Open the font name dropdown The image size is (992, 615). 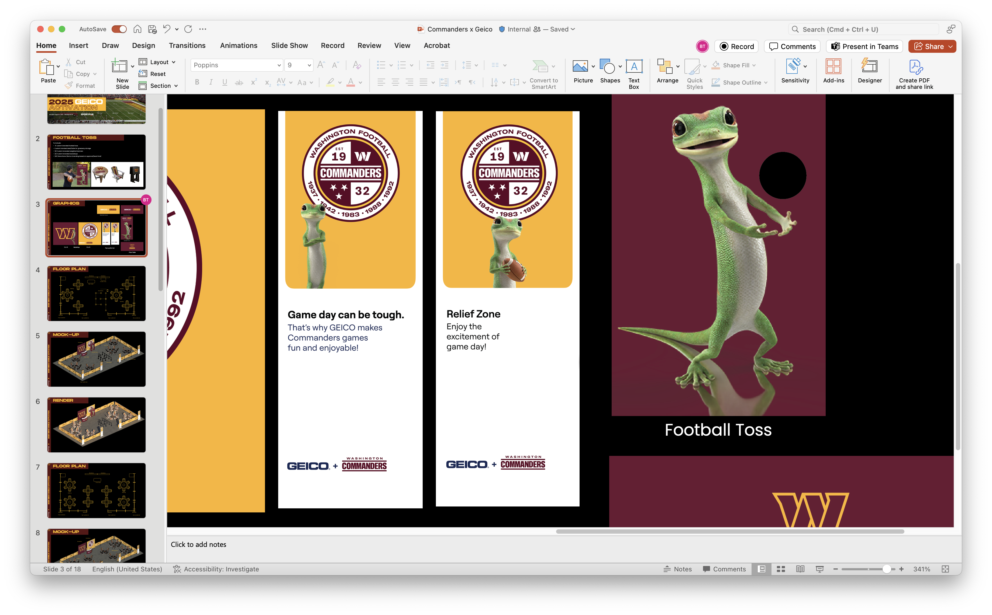(x=279, y=65)
